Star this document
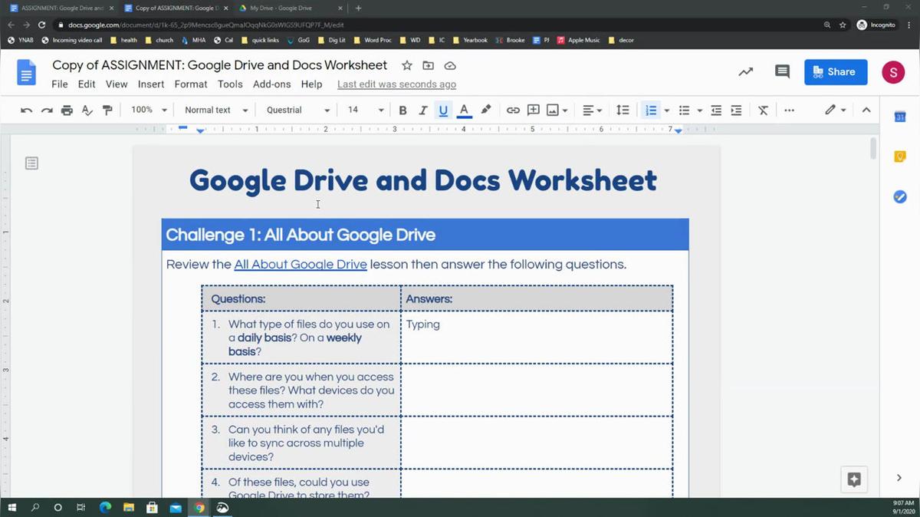The width and height of the screenshot is (920, 517). 407,66
